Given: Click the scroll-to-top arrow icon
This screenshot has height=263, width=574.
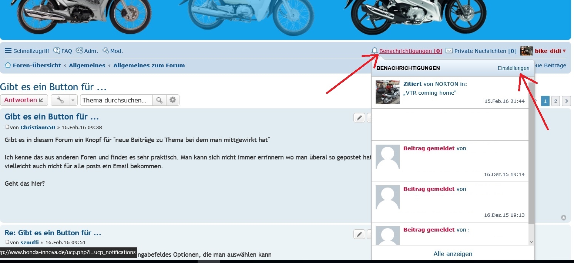Looking at the screenshot, I should point(564,218).
